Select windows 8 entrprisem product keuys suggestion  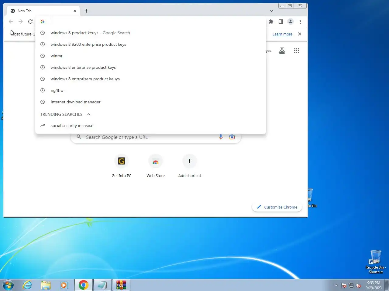pyautogui.click(x=151, y=79)
